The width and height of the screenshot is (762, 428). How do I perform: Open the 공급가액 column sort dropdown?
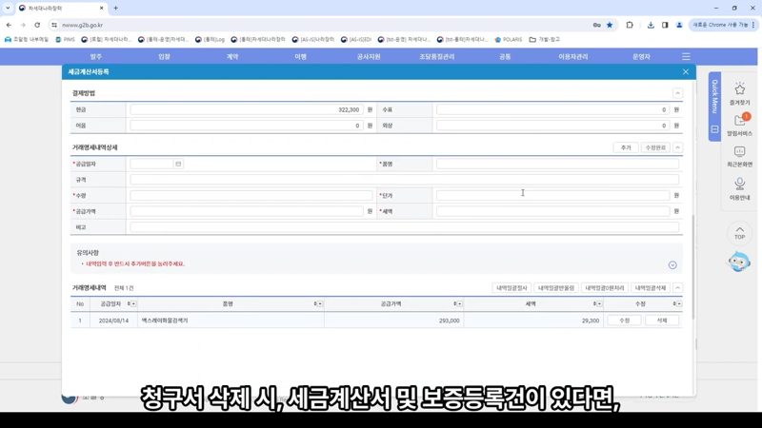click(458, 303)
